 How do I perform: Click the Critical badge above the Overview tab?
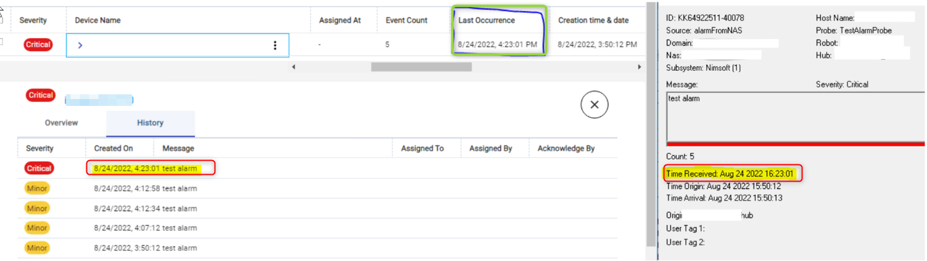(x=41, y=95)
